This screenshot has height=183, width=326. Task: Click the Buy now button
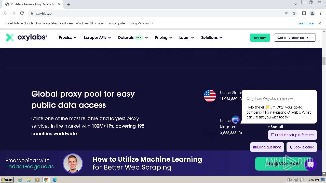[x=260, y=38]
